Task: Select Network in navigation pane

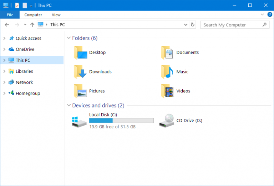Action: click(x=24, y=82)
